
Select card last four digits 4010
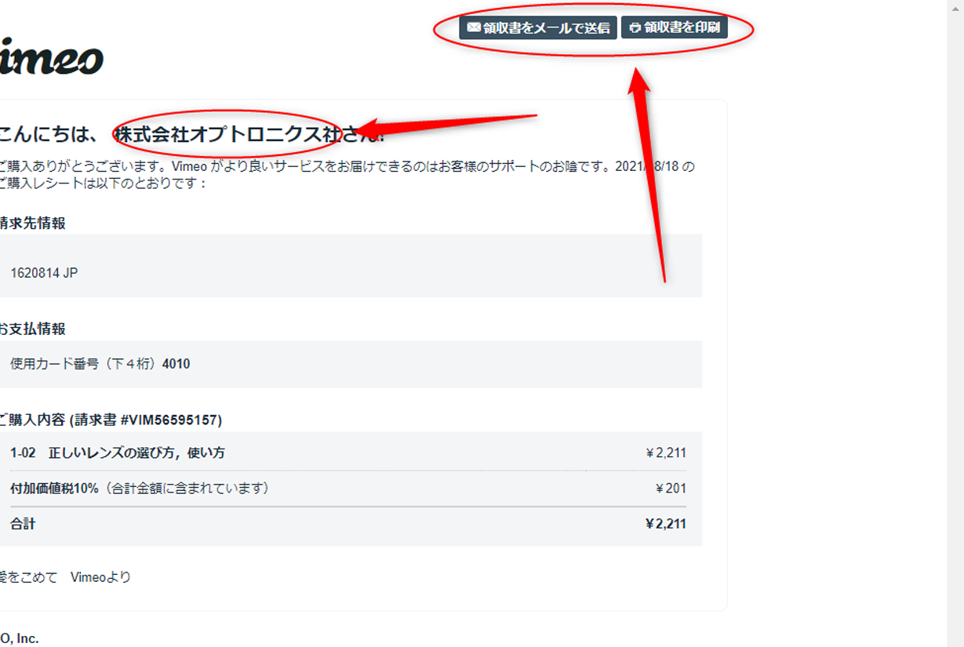(176, 364)
